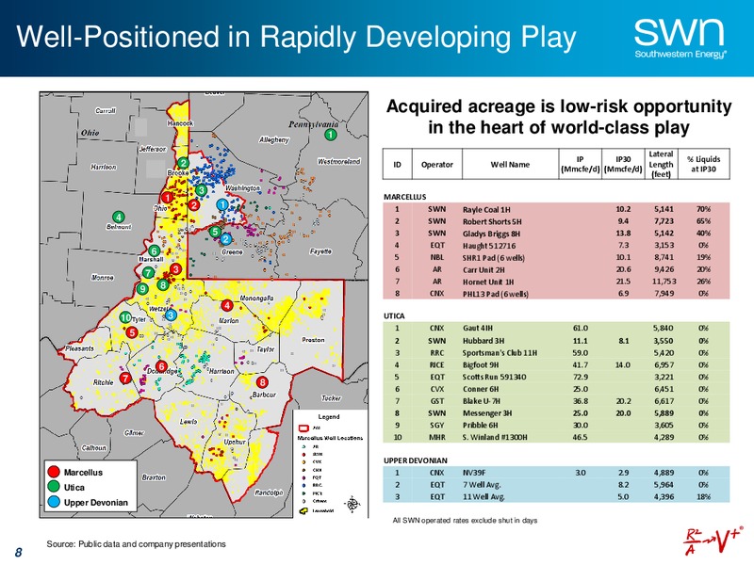Click blue Upper Devonian marker 3 near Wetzel
The height and width of the screenshot is (565, 754).
171,315
